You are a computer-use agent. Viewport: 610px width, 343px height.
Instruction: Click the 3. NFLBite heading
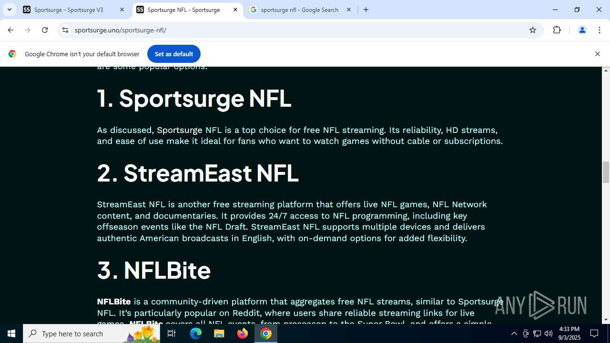(154, 270)
